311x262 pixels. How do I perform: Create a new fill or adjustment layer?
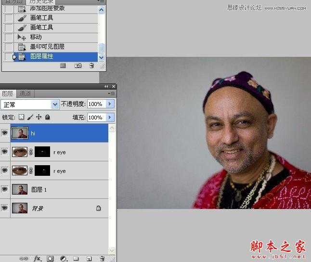coord(63,259)
